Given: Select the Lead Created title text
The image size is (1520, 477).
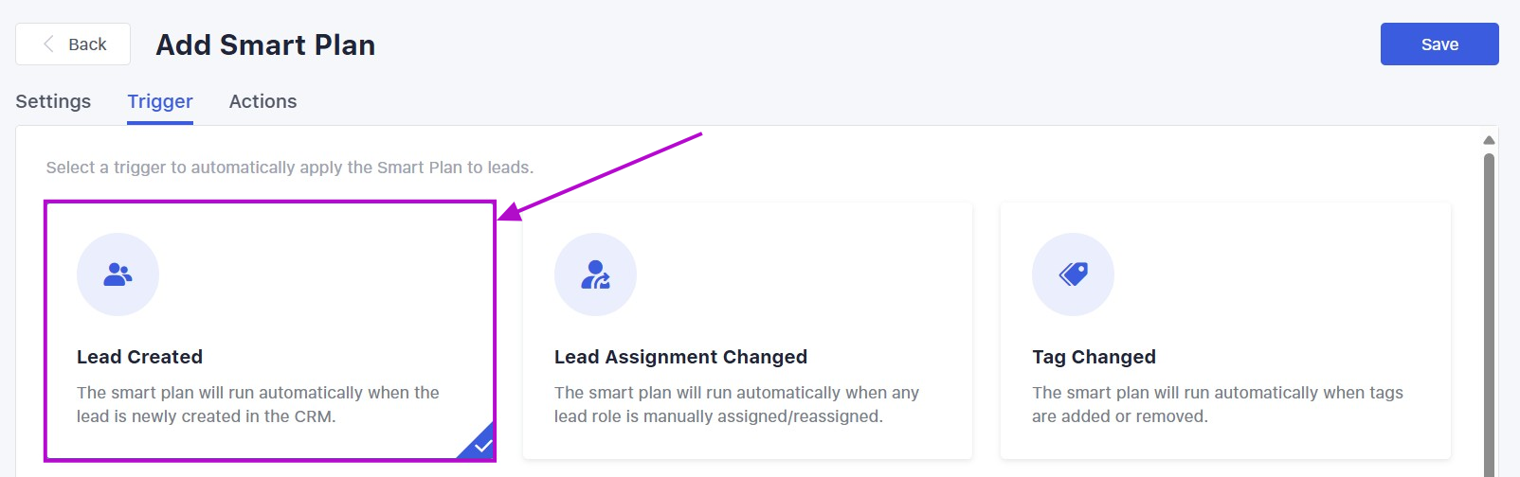Looking at the screenshot, I should pyautogui.click(x=139, y=357).
